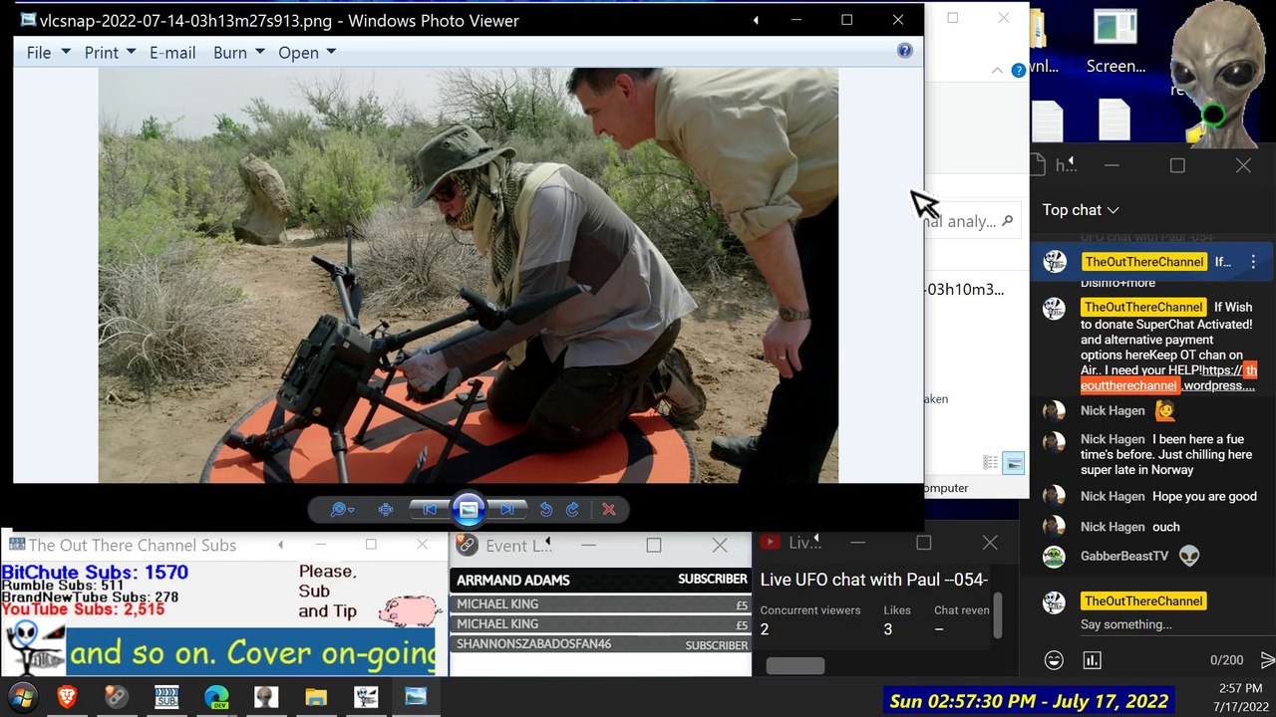Screen dimensions: 1276x717
Task: Click Explorer help icon behind Photo Viewer
Action: (x=1018, y=71)
